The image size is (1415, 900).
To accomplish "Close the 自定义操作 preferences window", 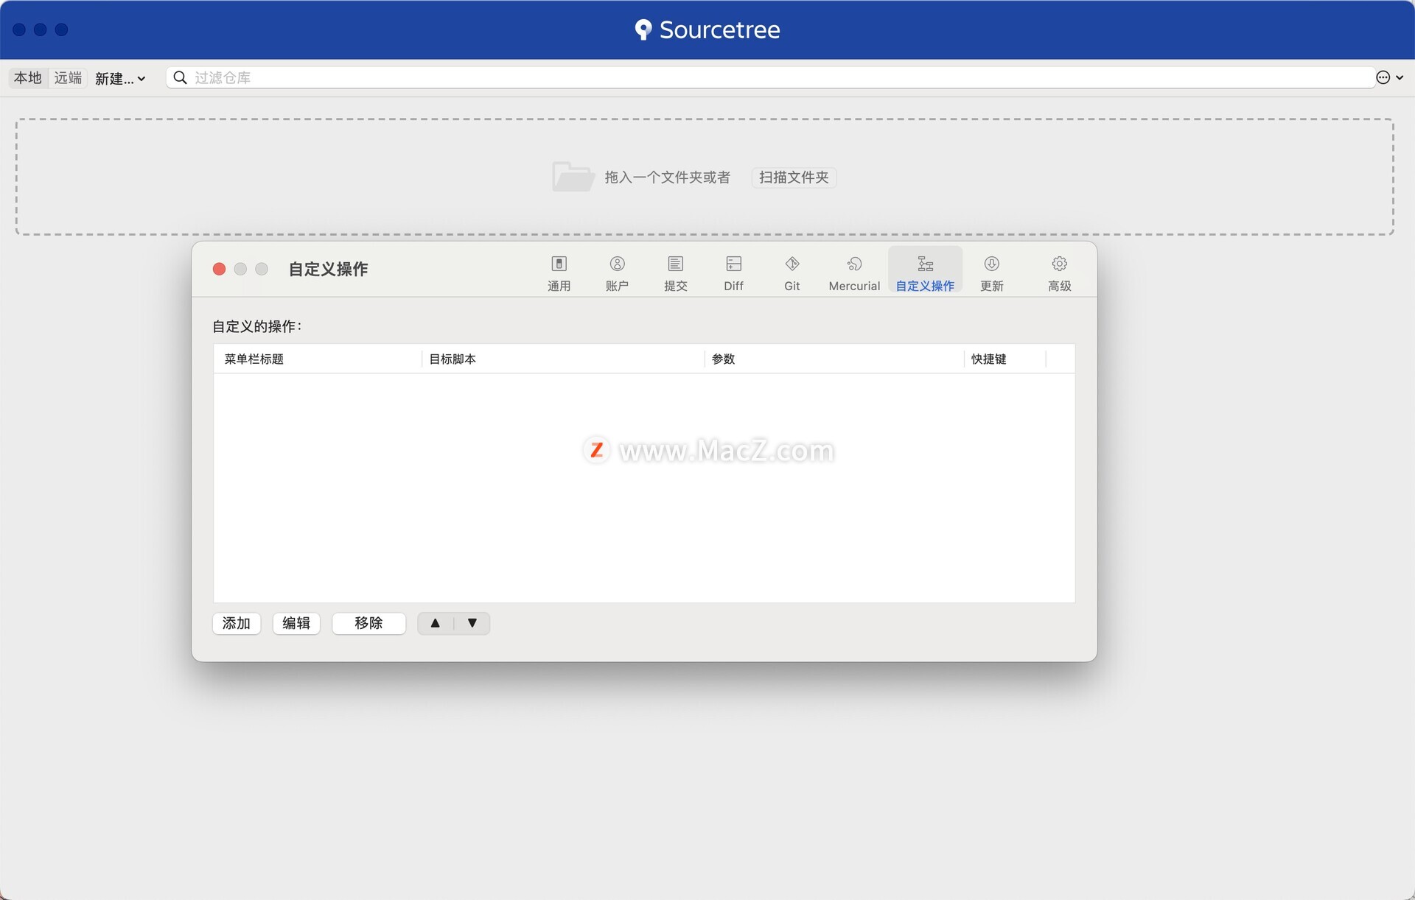I will point(219,269).
